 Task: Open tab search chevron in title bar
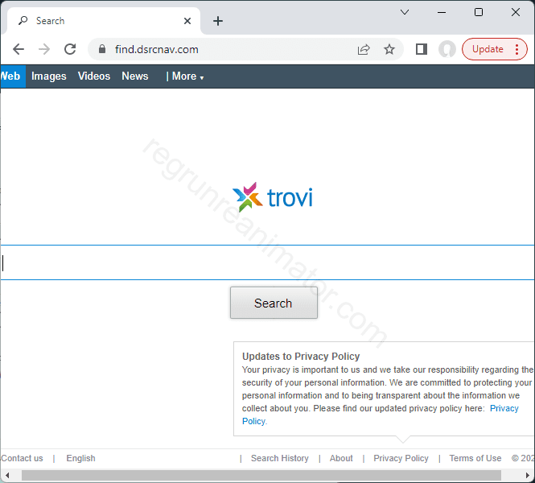405,12
